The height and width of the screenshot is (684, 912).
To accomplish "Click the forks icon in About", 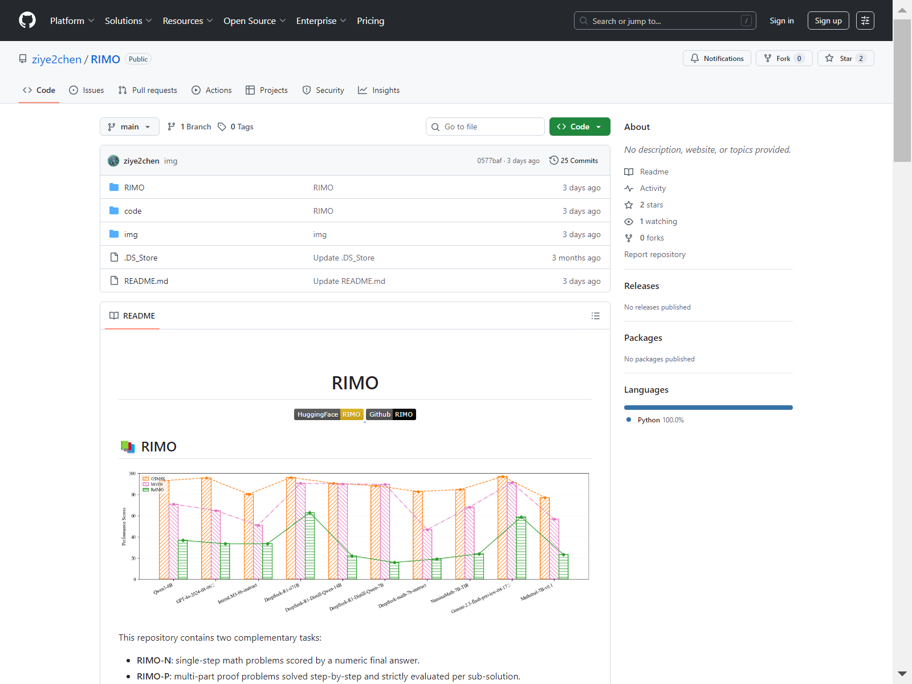I will pyautogui.click(x=629, y=238).
